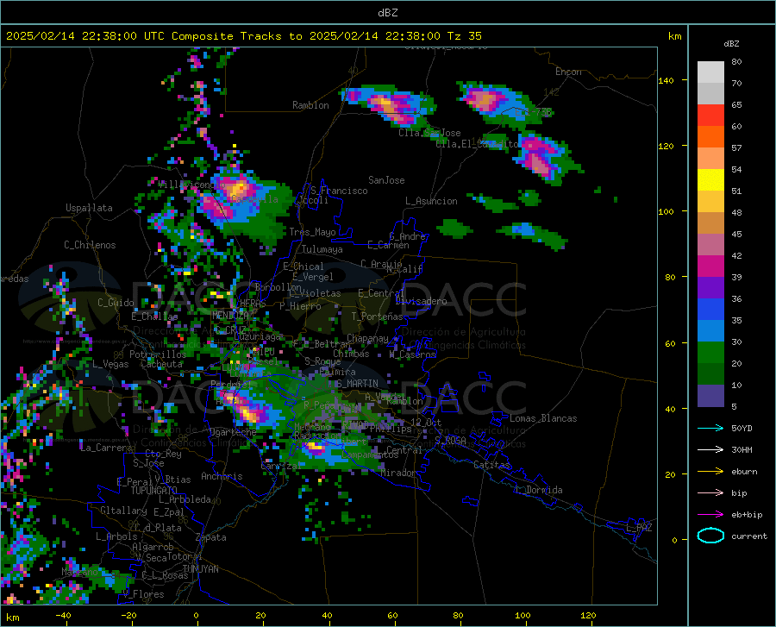
Task: Click the Anchoris label
Action: click(x=222, y=477)
